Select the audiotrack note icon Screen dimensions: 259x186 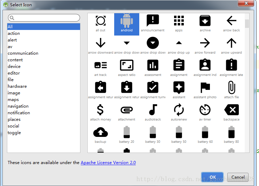coord(153,110)
